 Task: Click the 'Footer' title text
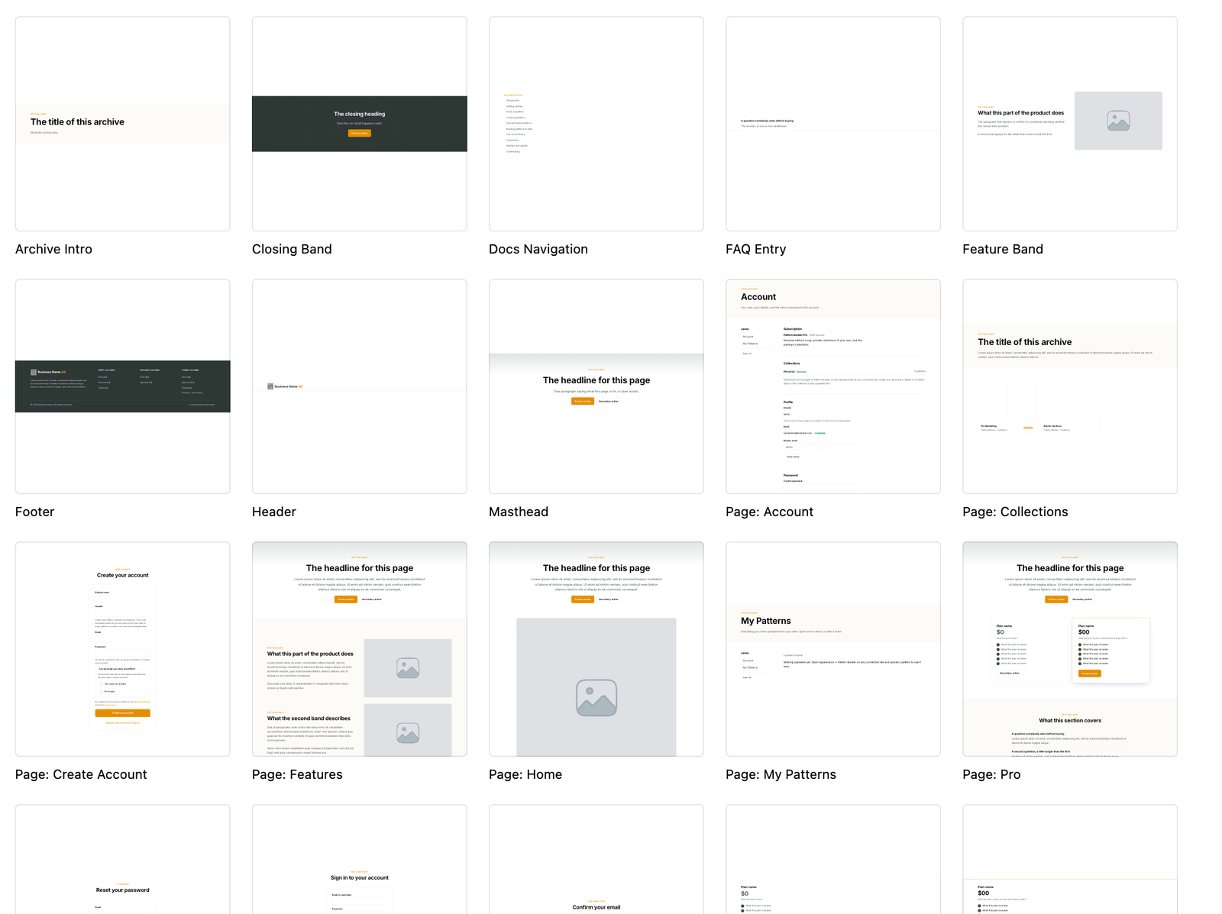[x=34, y=512]
